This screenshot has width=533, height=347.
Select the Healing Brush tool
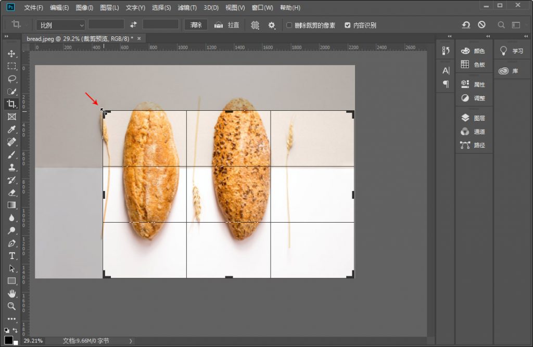[x=11, y=142]
